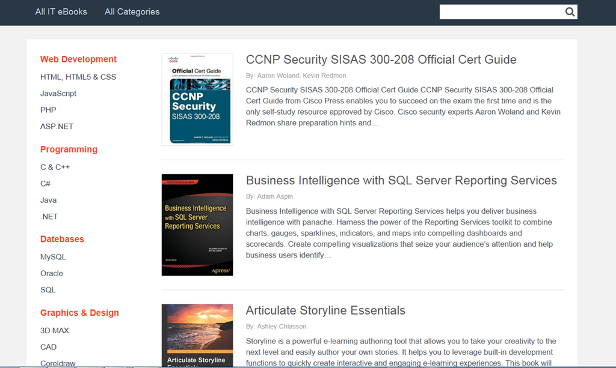Open the All Categories menu
The width and height of the screenshot is (616, 368).
(132, 12)
